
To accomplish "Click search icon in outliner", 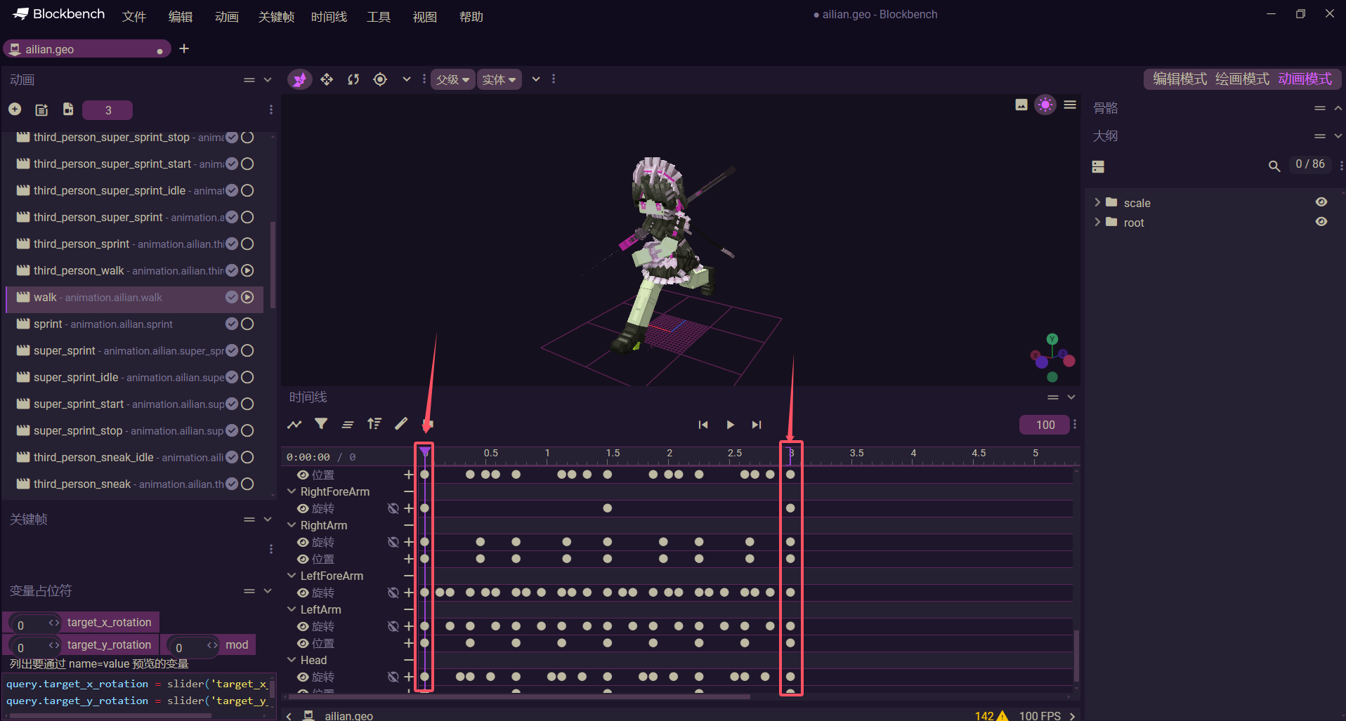I will click(1274, 166).
